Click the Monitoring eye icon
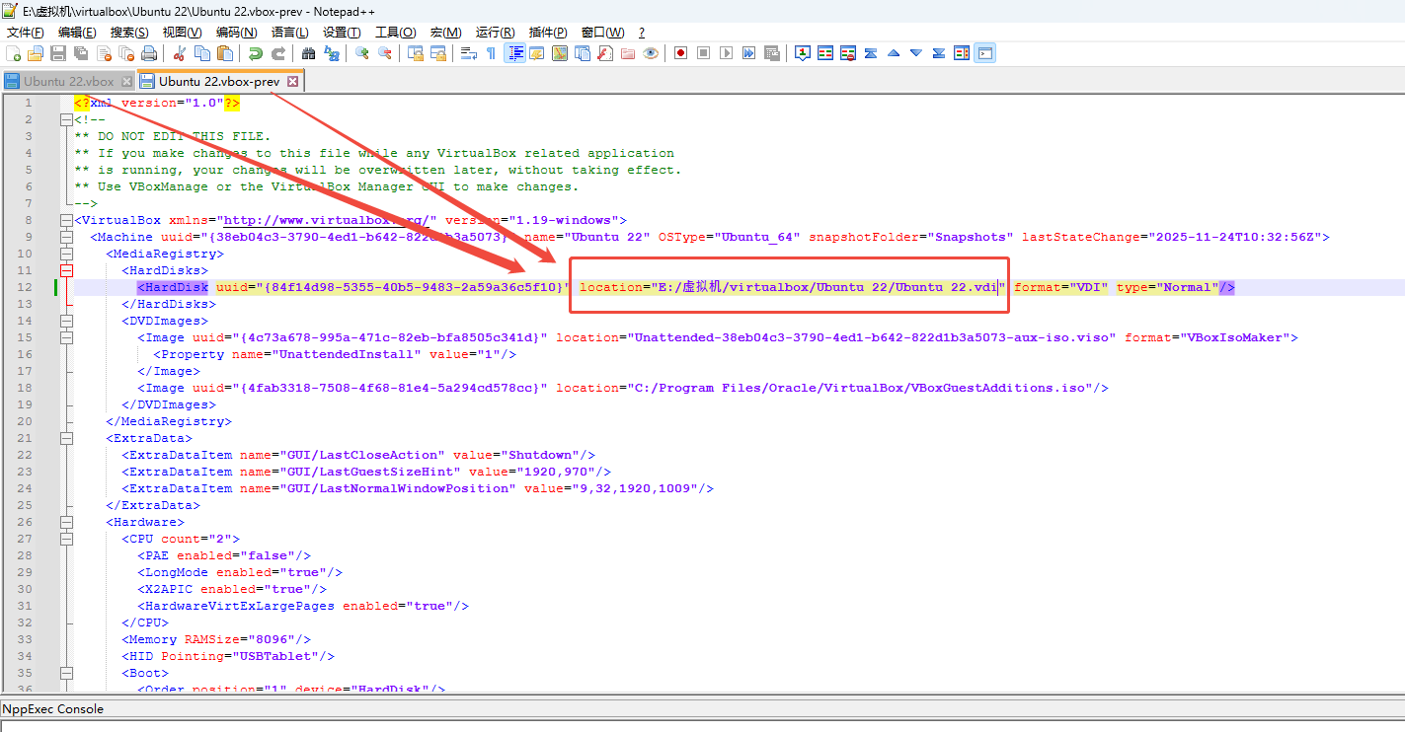This screenshot has height=732, width=1405. [x=650, y=53]
